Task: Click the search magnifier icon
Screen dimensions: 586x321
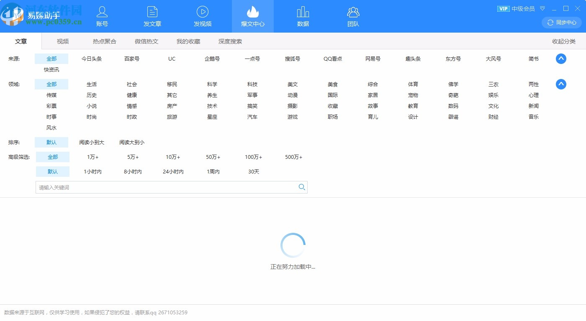Action: (x=302, y=187)
